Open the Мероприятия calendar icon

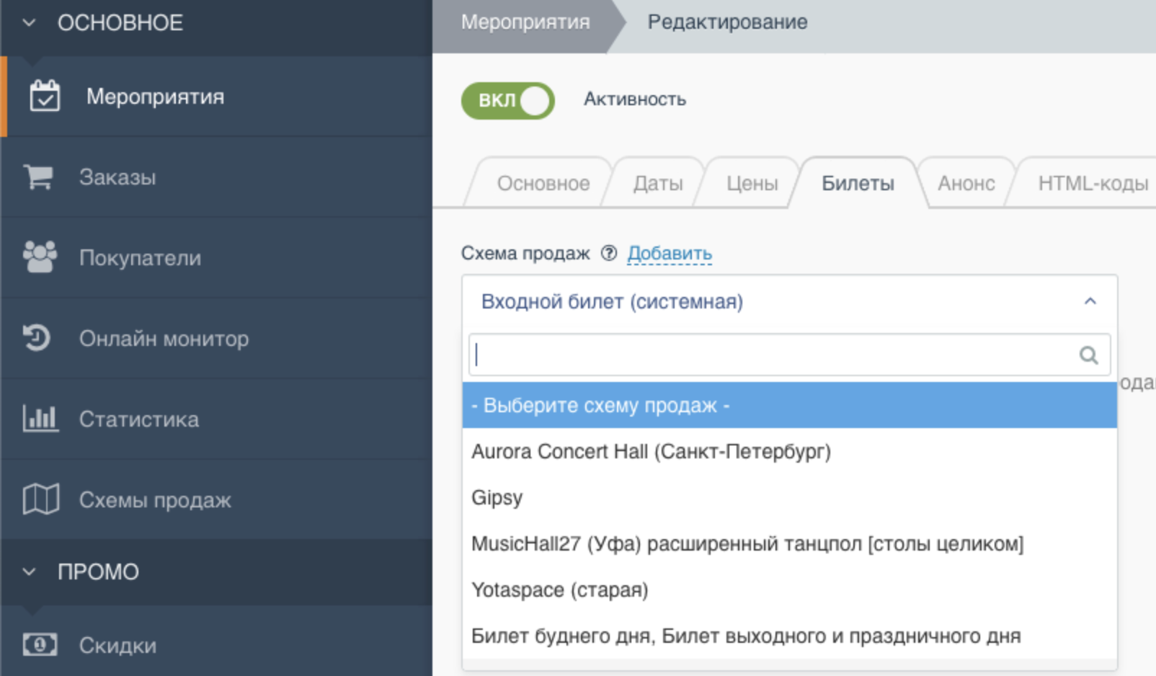click(45, 96)
